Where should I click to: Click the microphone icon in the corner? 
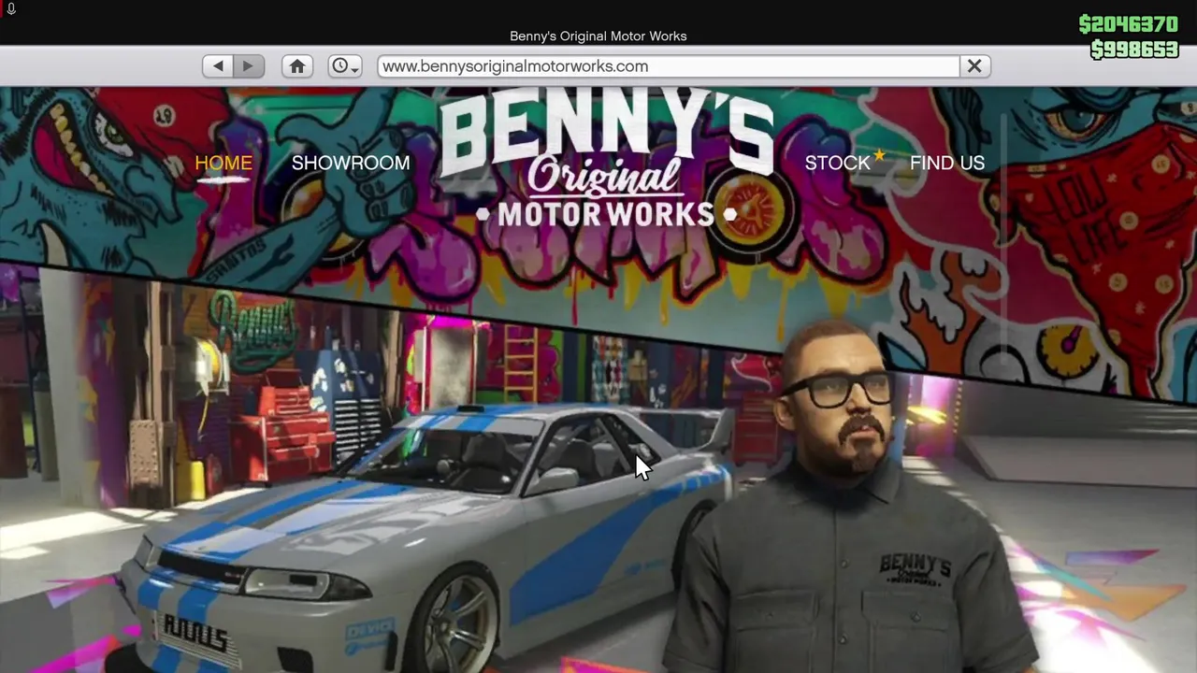click(x=10, y=8)
